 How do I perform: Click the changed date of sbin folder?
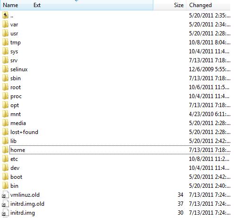point(209,78)
